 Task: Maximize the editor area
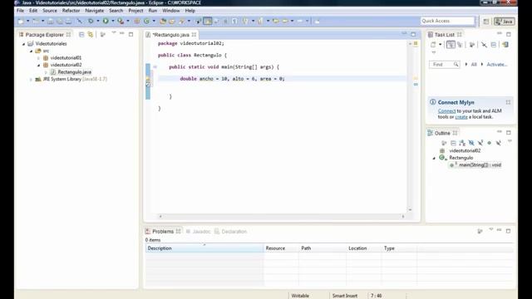coord(413,34)
